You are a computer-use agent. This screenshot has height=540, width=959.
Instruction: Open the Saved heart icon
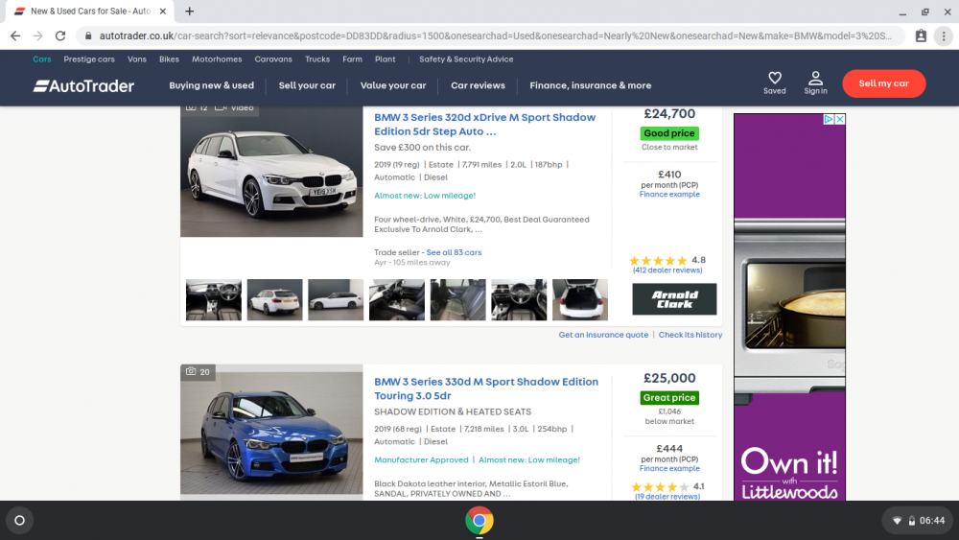[774, 82]
